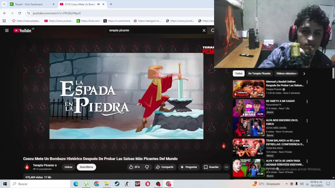Open the SP app from the taskbar

tap(137, 184)
